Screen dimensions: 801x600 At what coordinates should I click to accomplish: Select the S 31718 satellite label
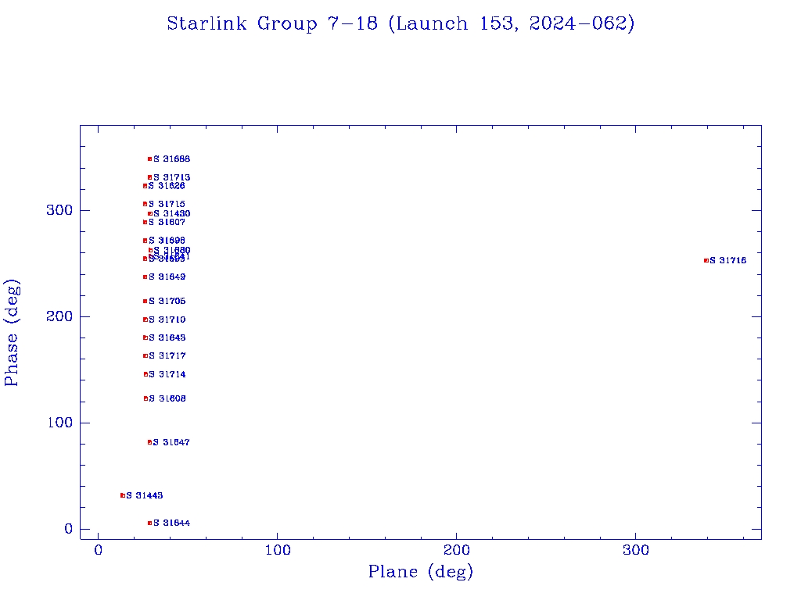[x=728, y=261]
